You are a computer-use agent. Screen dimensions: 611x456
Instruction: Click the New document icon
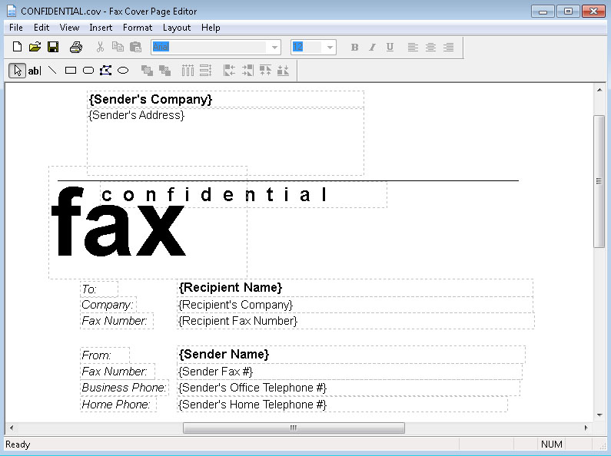coord(17,48)
